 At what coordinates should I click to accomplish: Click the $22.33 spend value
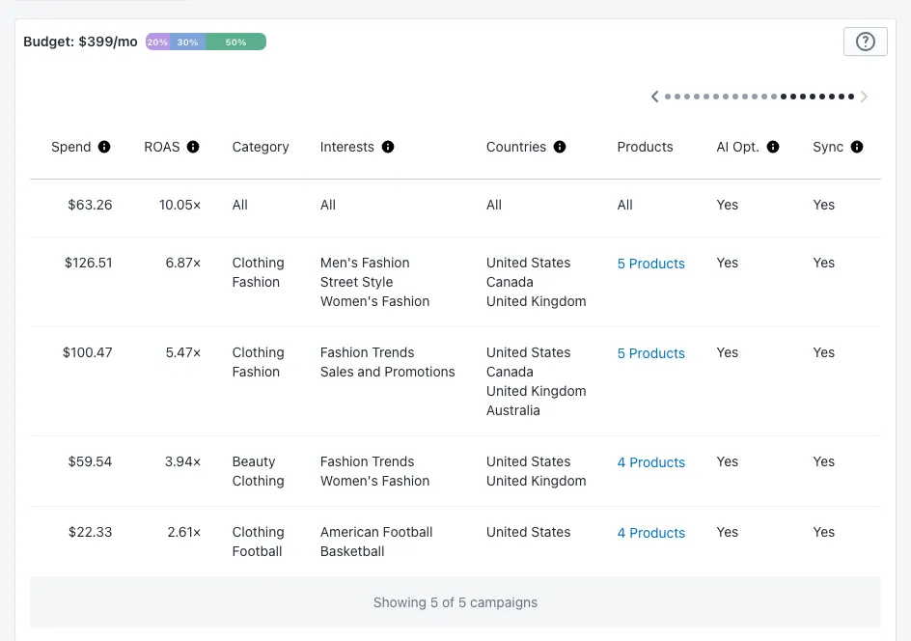click(90, 532)
